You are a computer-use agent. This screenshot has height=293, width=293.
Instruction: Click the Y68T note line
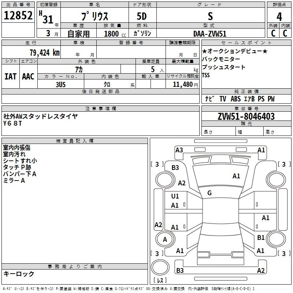(x=12, y=123)
